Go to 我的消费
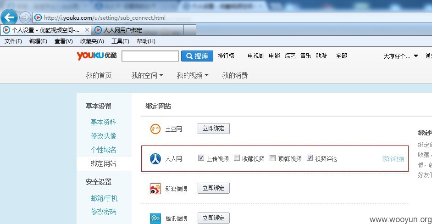Image resolution: width=432 pixels, height=224 pixels. tap(235, 75)
